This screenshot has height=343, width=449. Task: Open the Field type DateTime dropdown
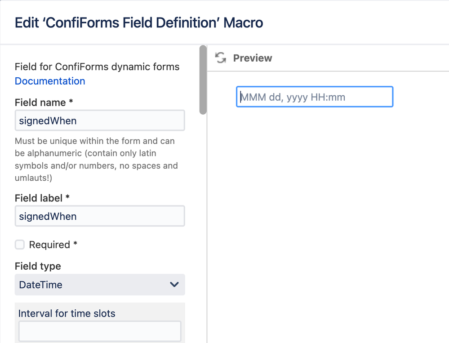pyautogui.click(x=100, y=285)
